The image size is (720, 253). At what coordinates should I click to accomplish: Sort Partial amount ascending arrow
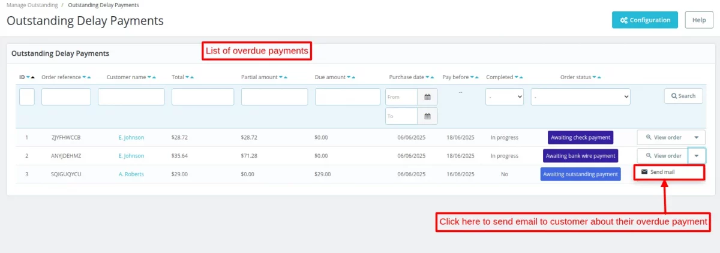pos(286,77)
